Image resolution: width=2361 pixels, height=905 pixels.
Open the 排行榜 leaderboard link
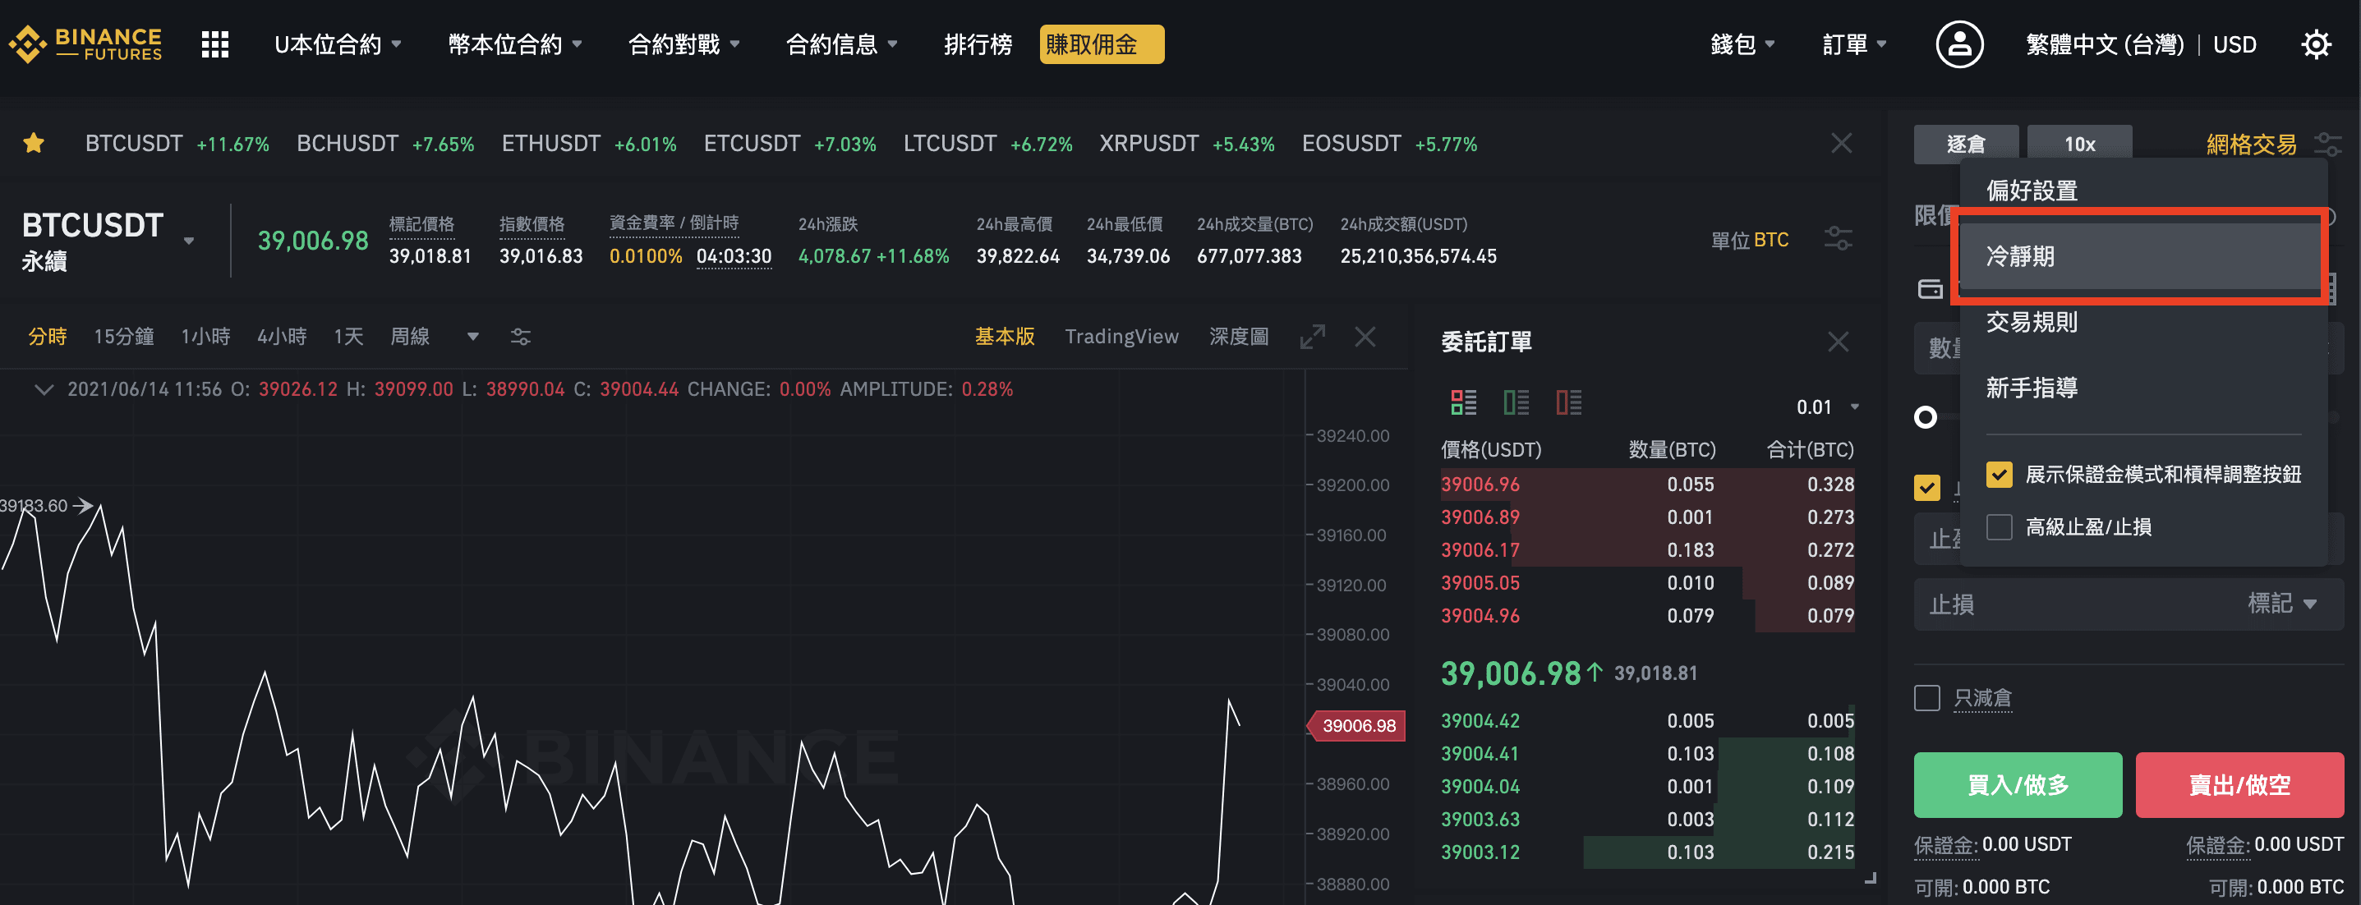click(978, 44)
